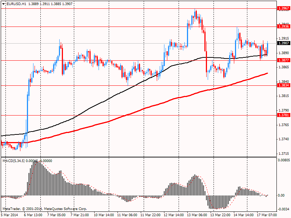
Task: Click the 13 Mar 06:00 time label
Action: coord(197,215)
